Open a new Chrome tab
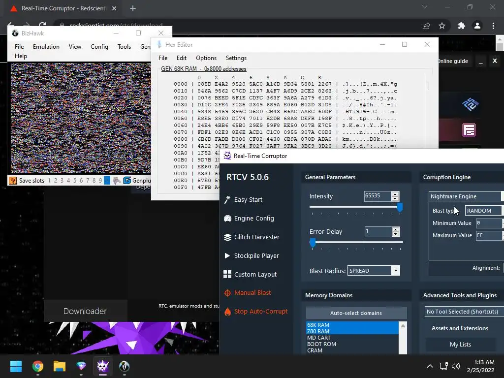 coord(133,8)
